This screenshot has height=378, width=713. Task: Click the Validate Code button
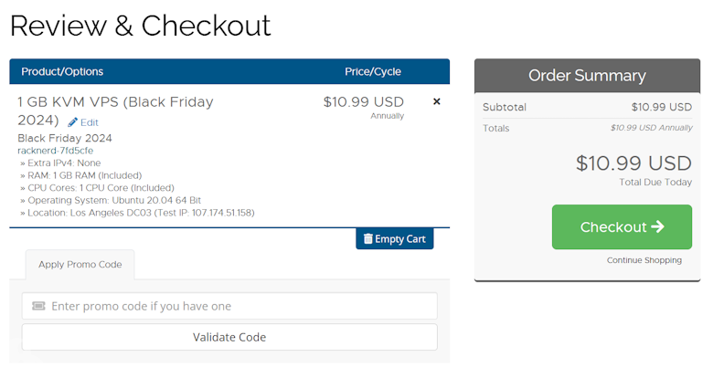point(229,337)
